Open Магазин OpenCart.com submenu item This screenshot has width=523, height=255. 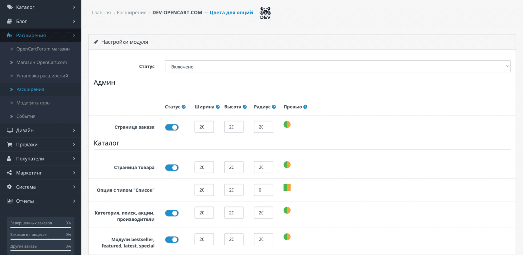(x=42, y=62)
